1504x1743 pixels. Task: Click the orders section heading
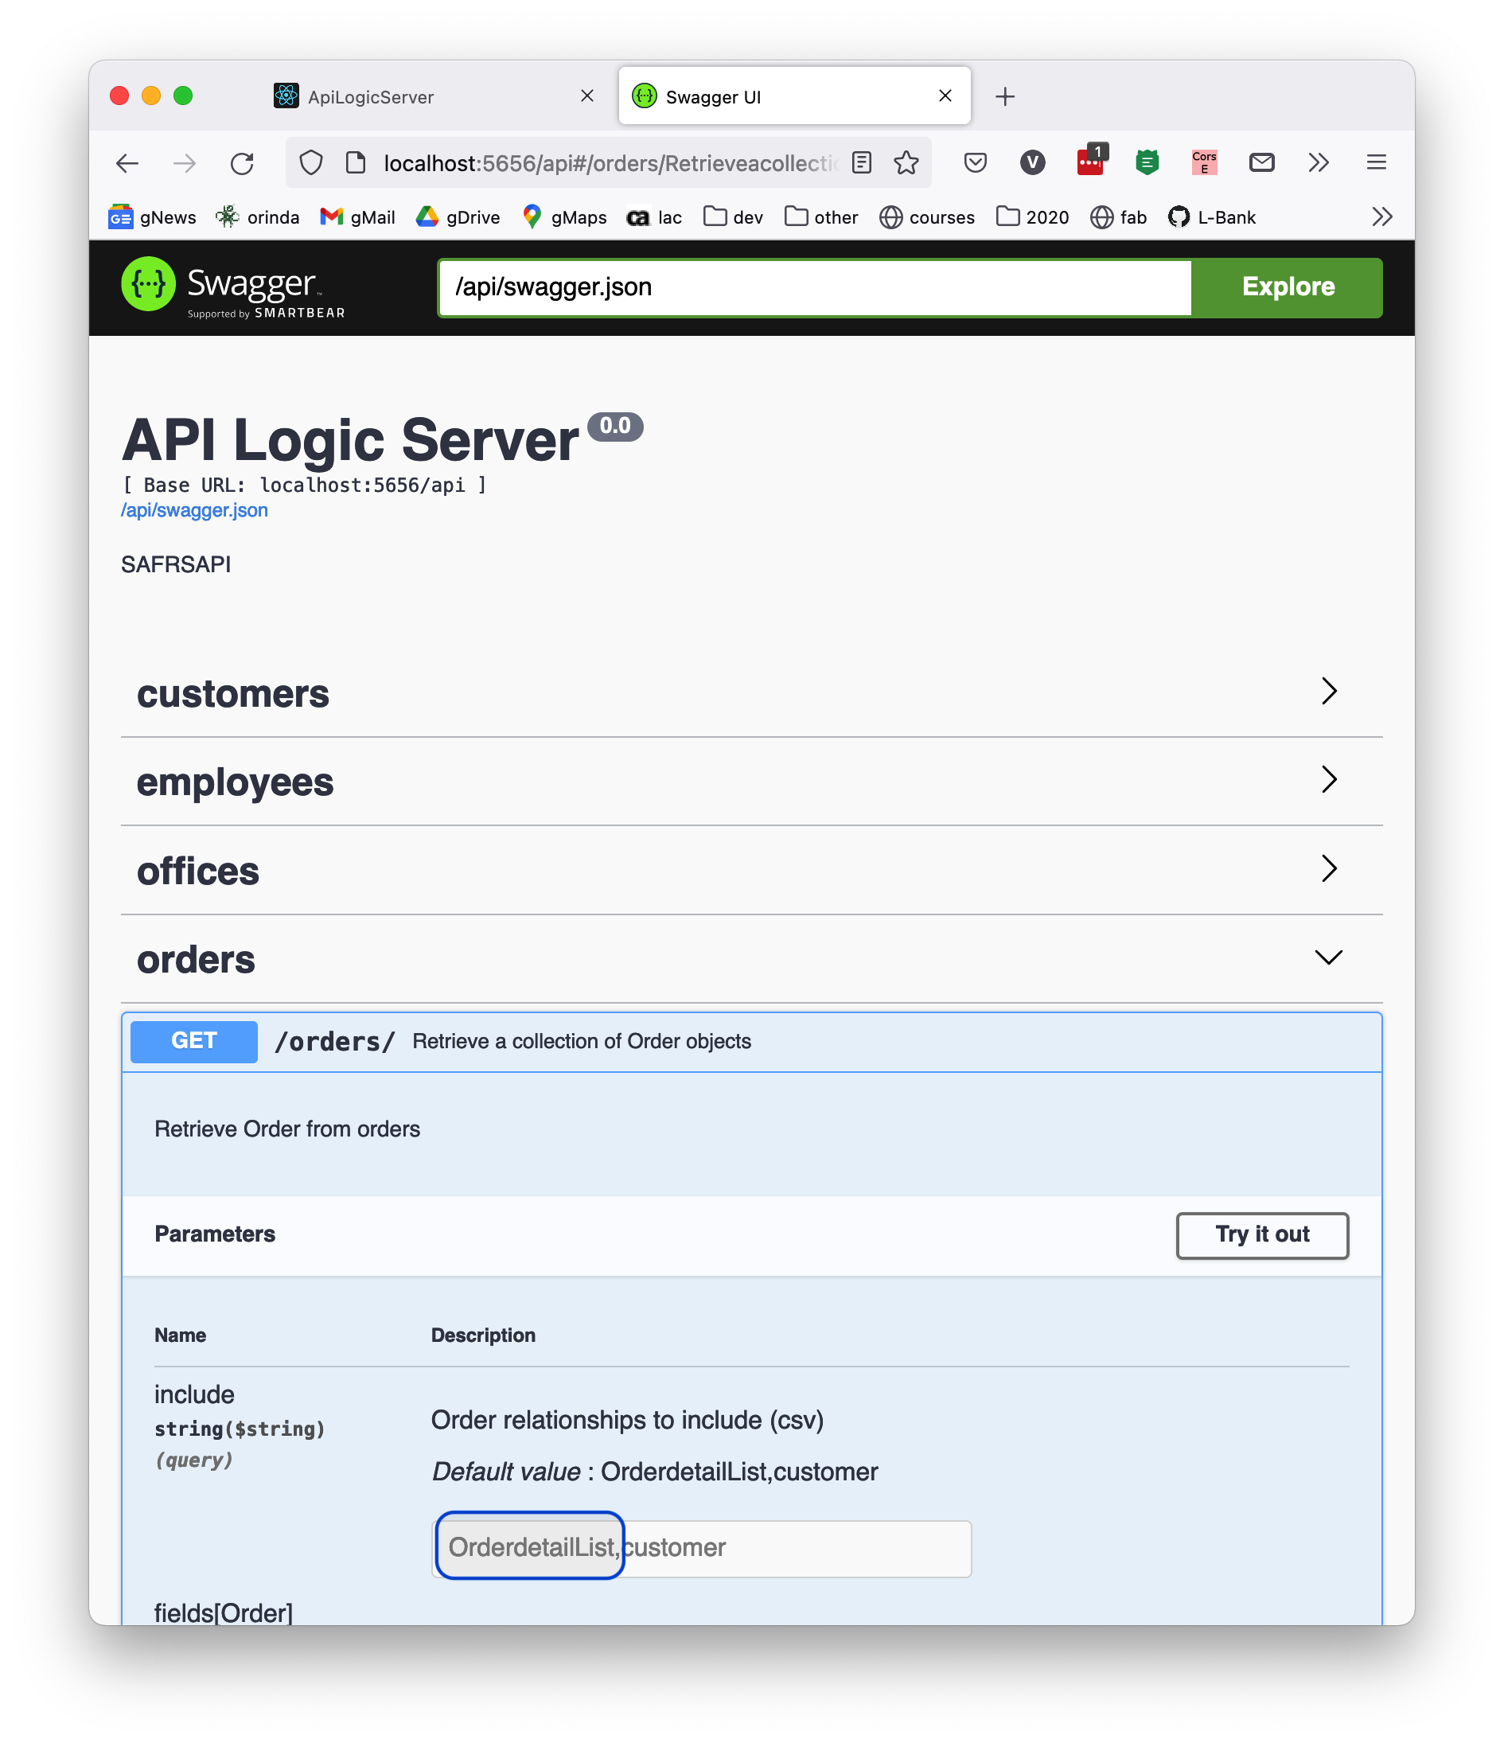click(196, 960)
